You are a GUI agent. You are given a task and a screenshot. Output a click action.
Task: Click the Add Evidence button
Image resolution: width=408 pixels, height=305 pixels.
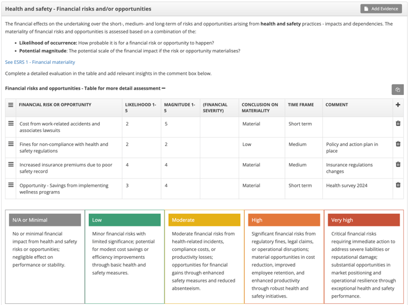point(381,9)
